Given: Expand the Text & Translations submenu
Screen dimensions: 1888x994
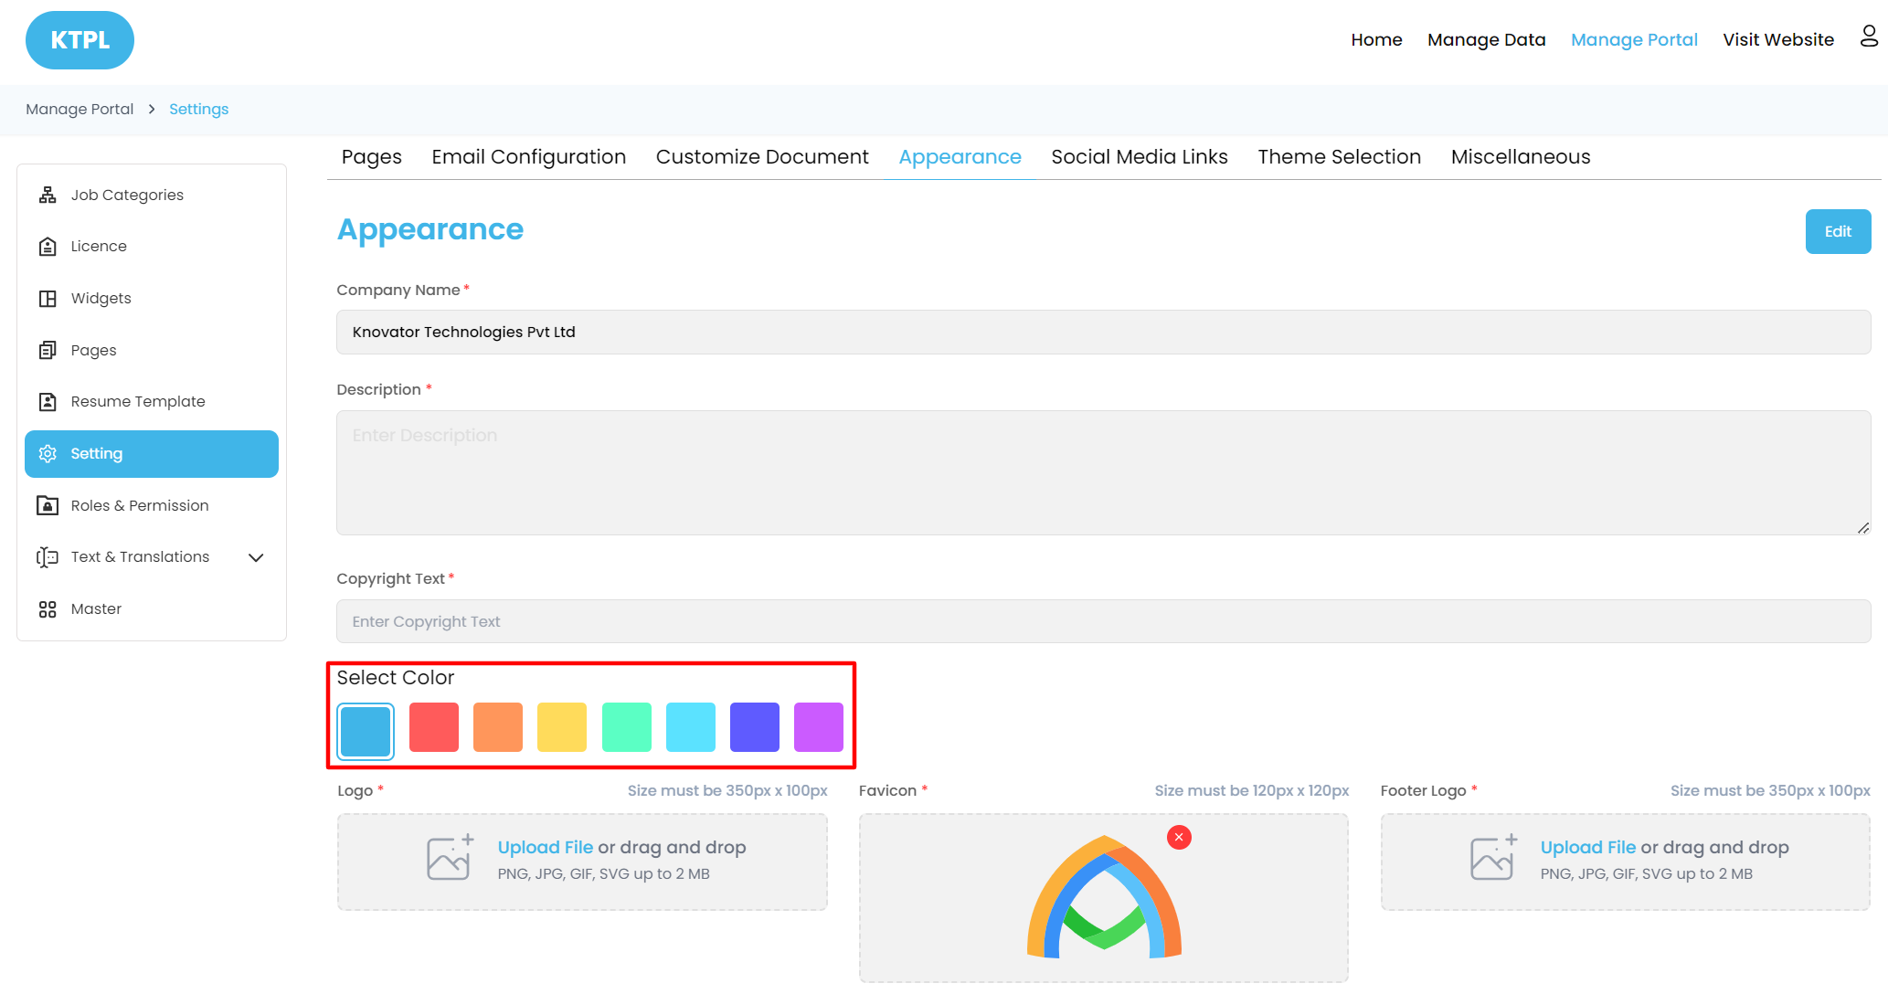Looking at the screenshot, I should [256, 557].
